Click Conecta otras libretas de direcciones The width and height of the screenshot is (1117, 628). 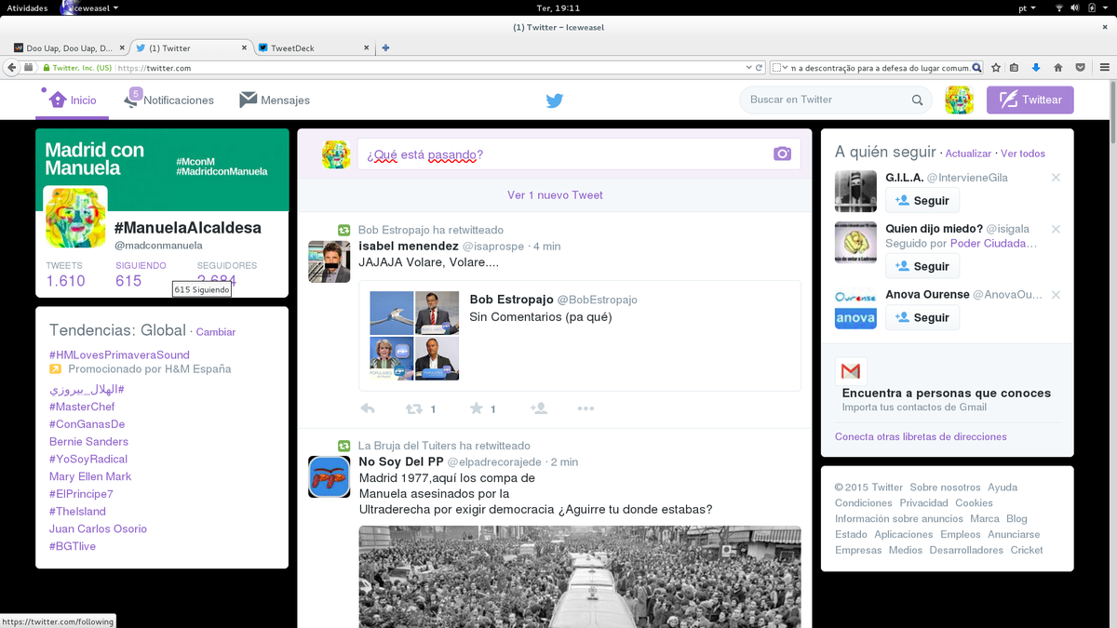[x=921, y=436]
